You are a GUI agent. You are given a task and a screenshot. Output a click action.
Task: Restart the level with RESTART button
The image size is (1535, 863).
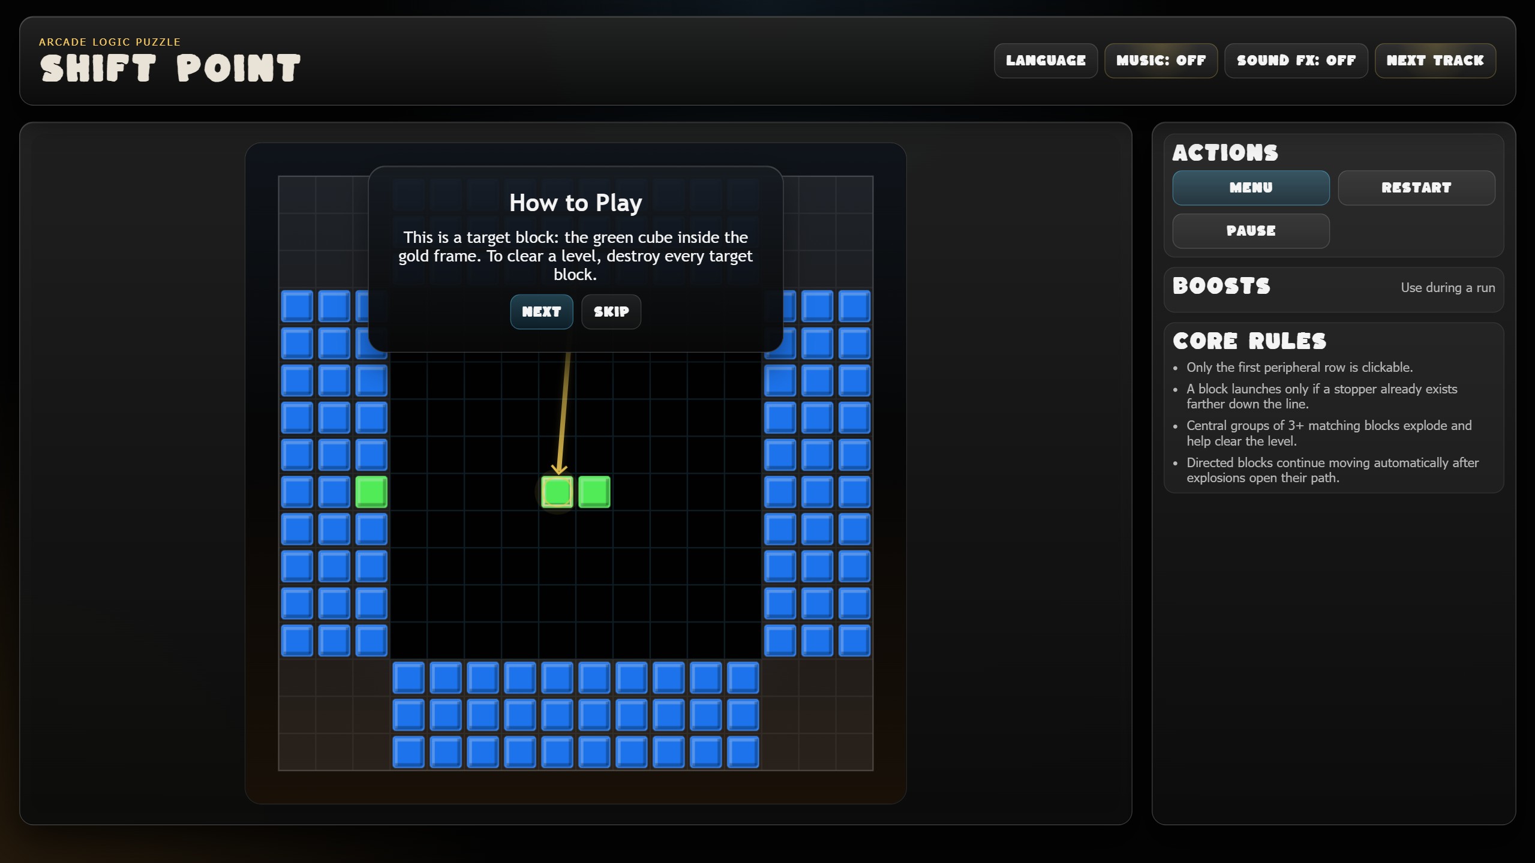[1416, 188]
